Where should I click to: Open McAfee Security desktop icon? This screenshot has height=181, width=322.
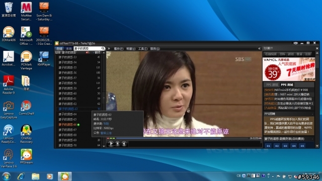26,11
